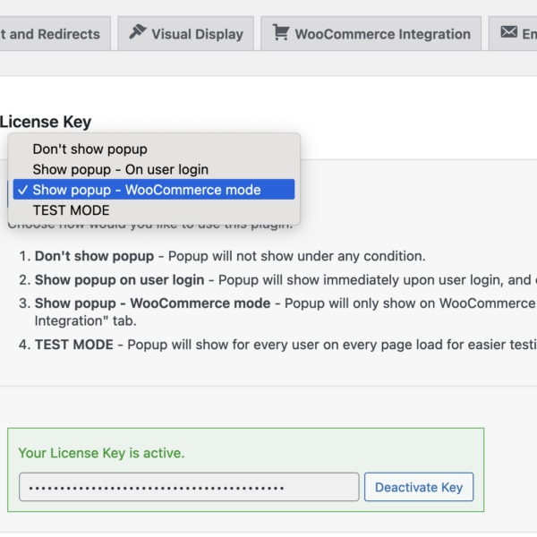
Task: Select Show popup - WooCommerce mode option
Action: point(154,190)
